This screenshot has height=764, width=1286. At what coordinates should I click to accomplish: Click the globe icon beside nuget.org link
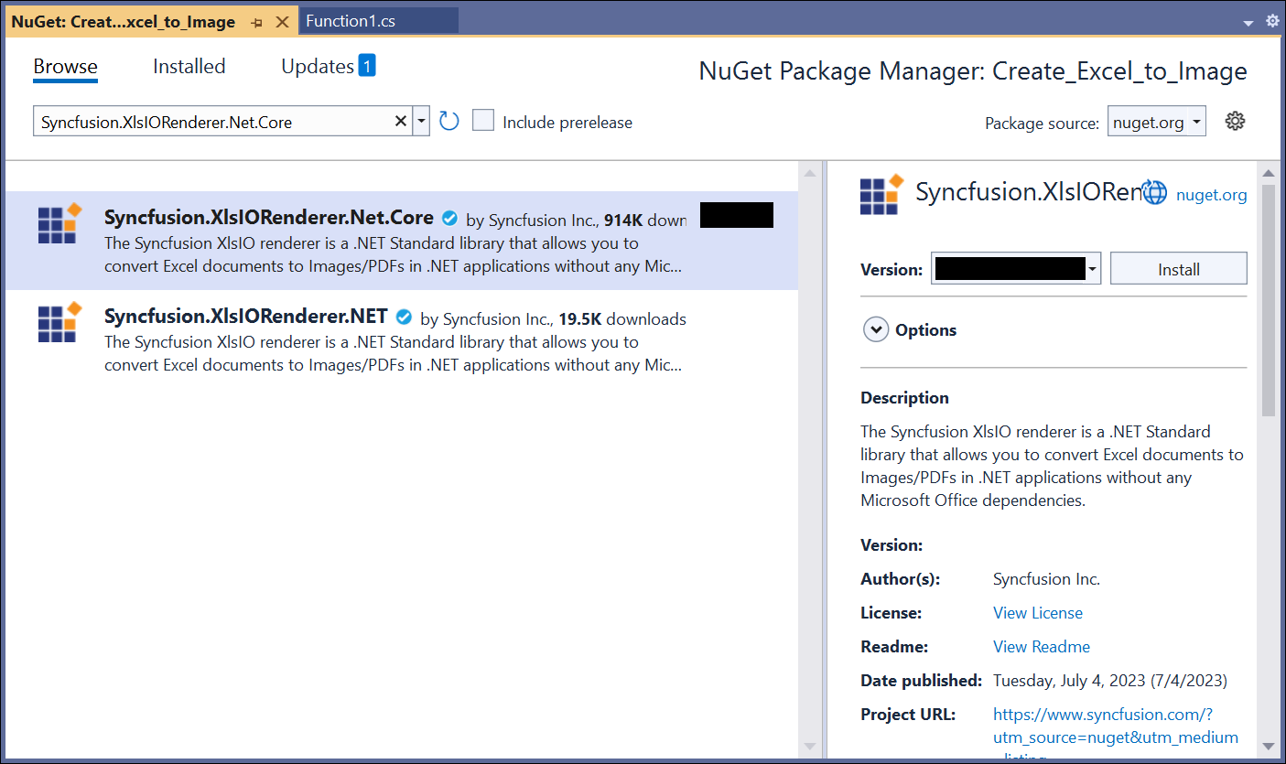coord(1155,193)
